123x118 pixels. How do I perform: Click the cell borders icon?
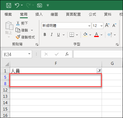point(72,35)
